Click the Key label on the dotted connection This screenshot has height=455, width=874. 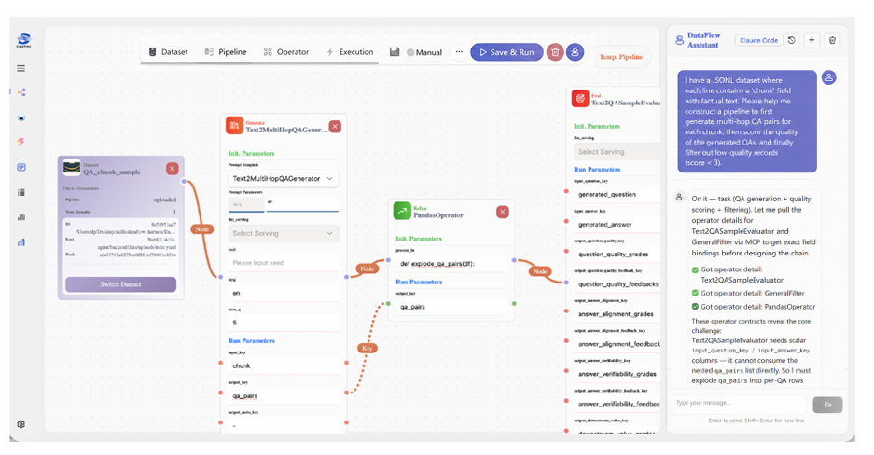pyautogui.click(x=367, y=348)
